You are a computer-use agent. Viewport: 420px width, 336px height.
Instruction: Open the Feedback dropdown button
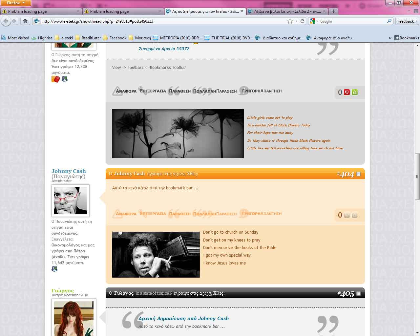(x=407, y=21)
